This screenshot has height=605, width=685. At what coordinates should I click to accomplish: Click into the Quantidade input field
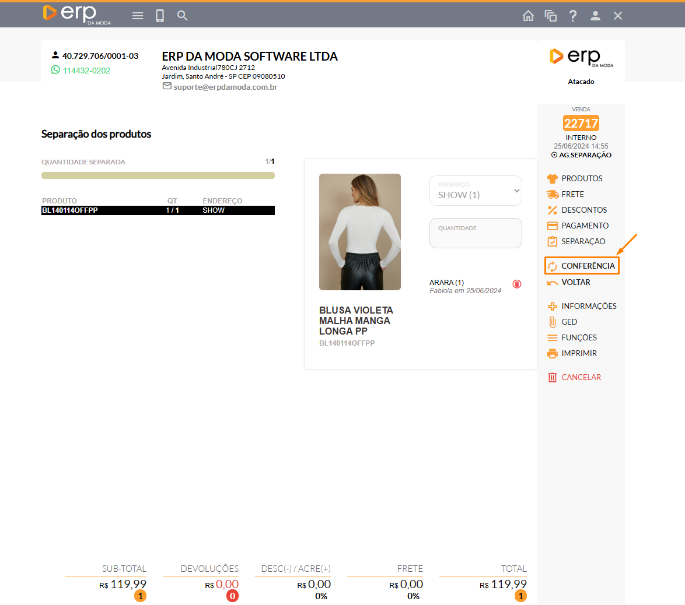click(x=476, y=235)
